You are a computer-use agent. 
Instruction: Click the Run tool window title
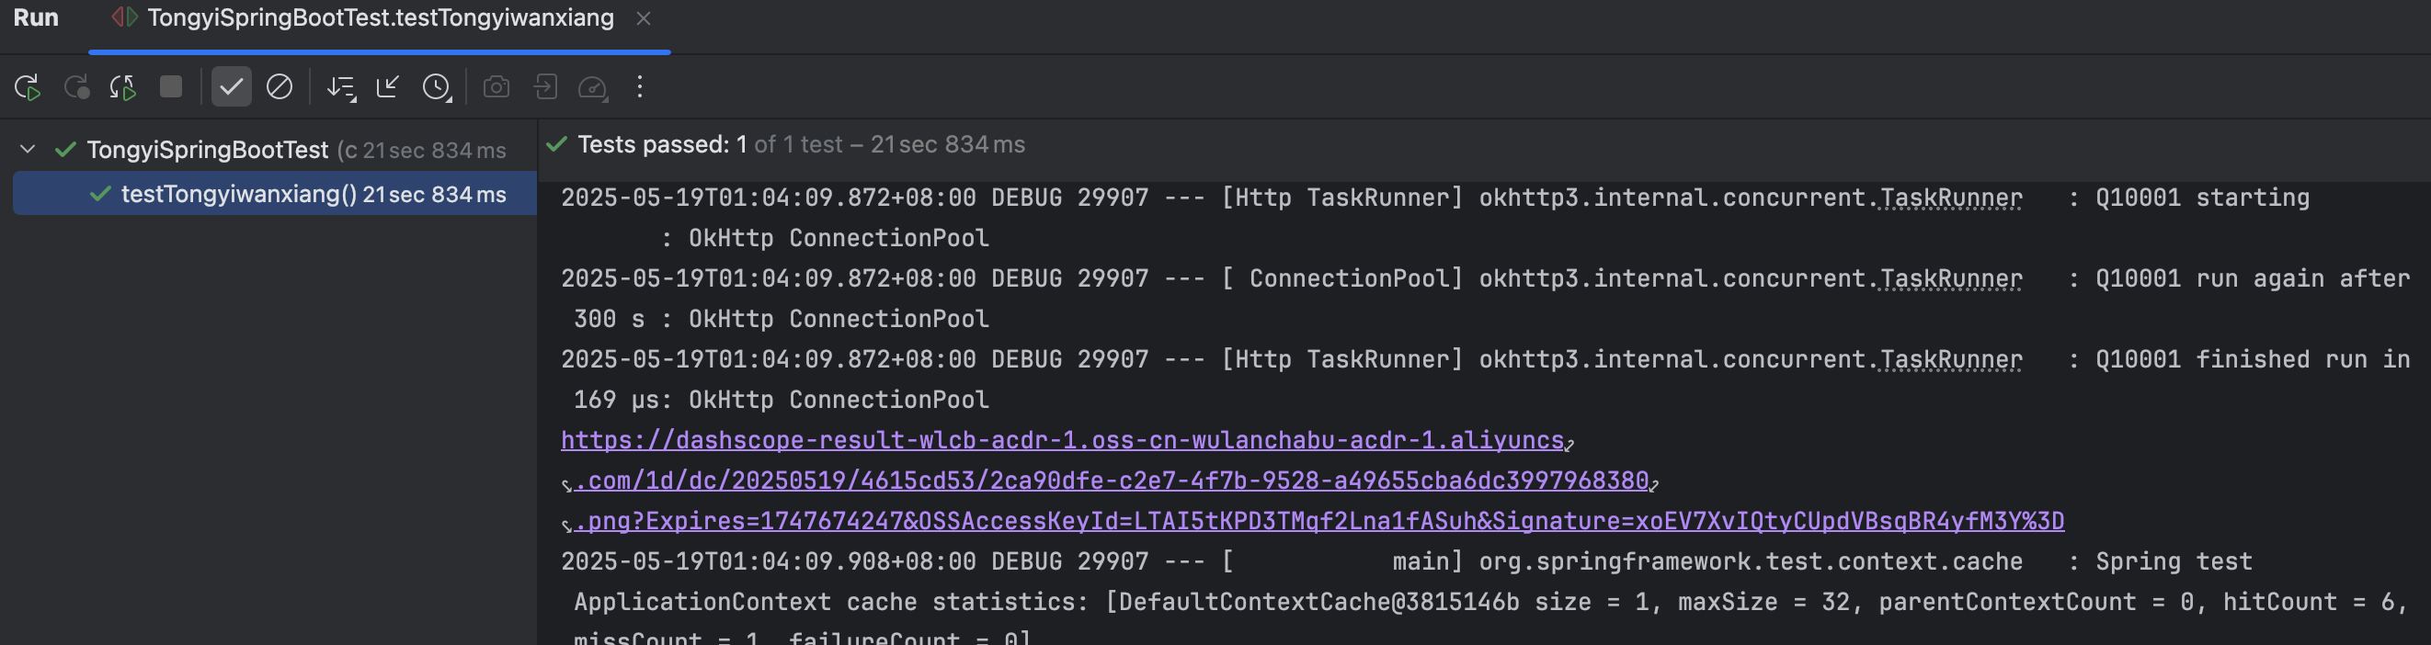(36, 18)
